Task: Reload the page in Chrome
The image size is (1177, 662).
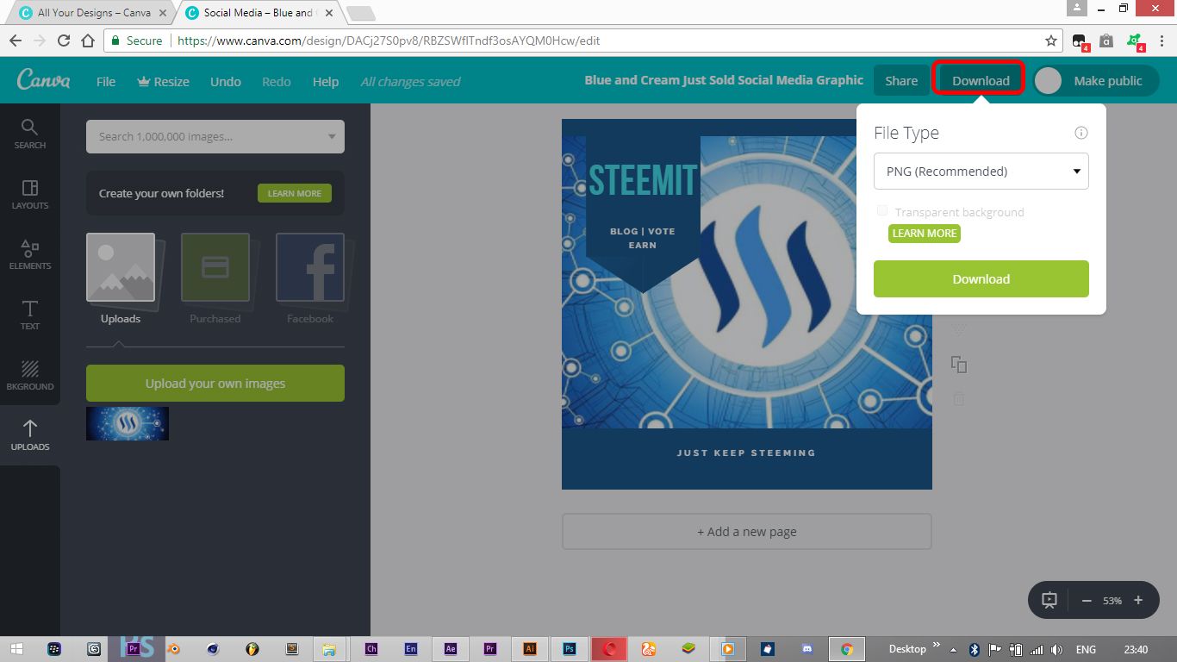Action: click(64, 41)
